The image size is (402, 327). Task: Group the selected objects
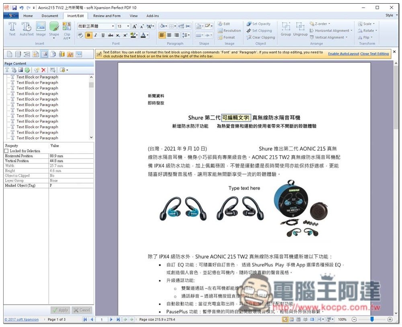(x=286, y=29)
